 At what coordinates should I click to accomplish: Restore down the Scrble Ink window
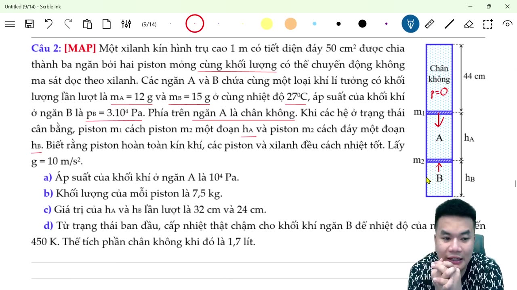tap(489, 6)
